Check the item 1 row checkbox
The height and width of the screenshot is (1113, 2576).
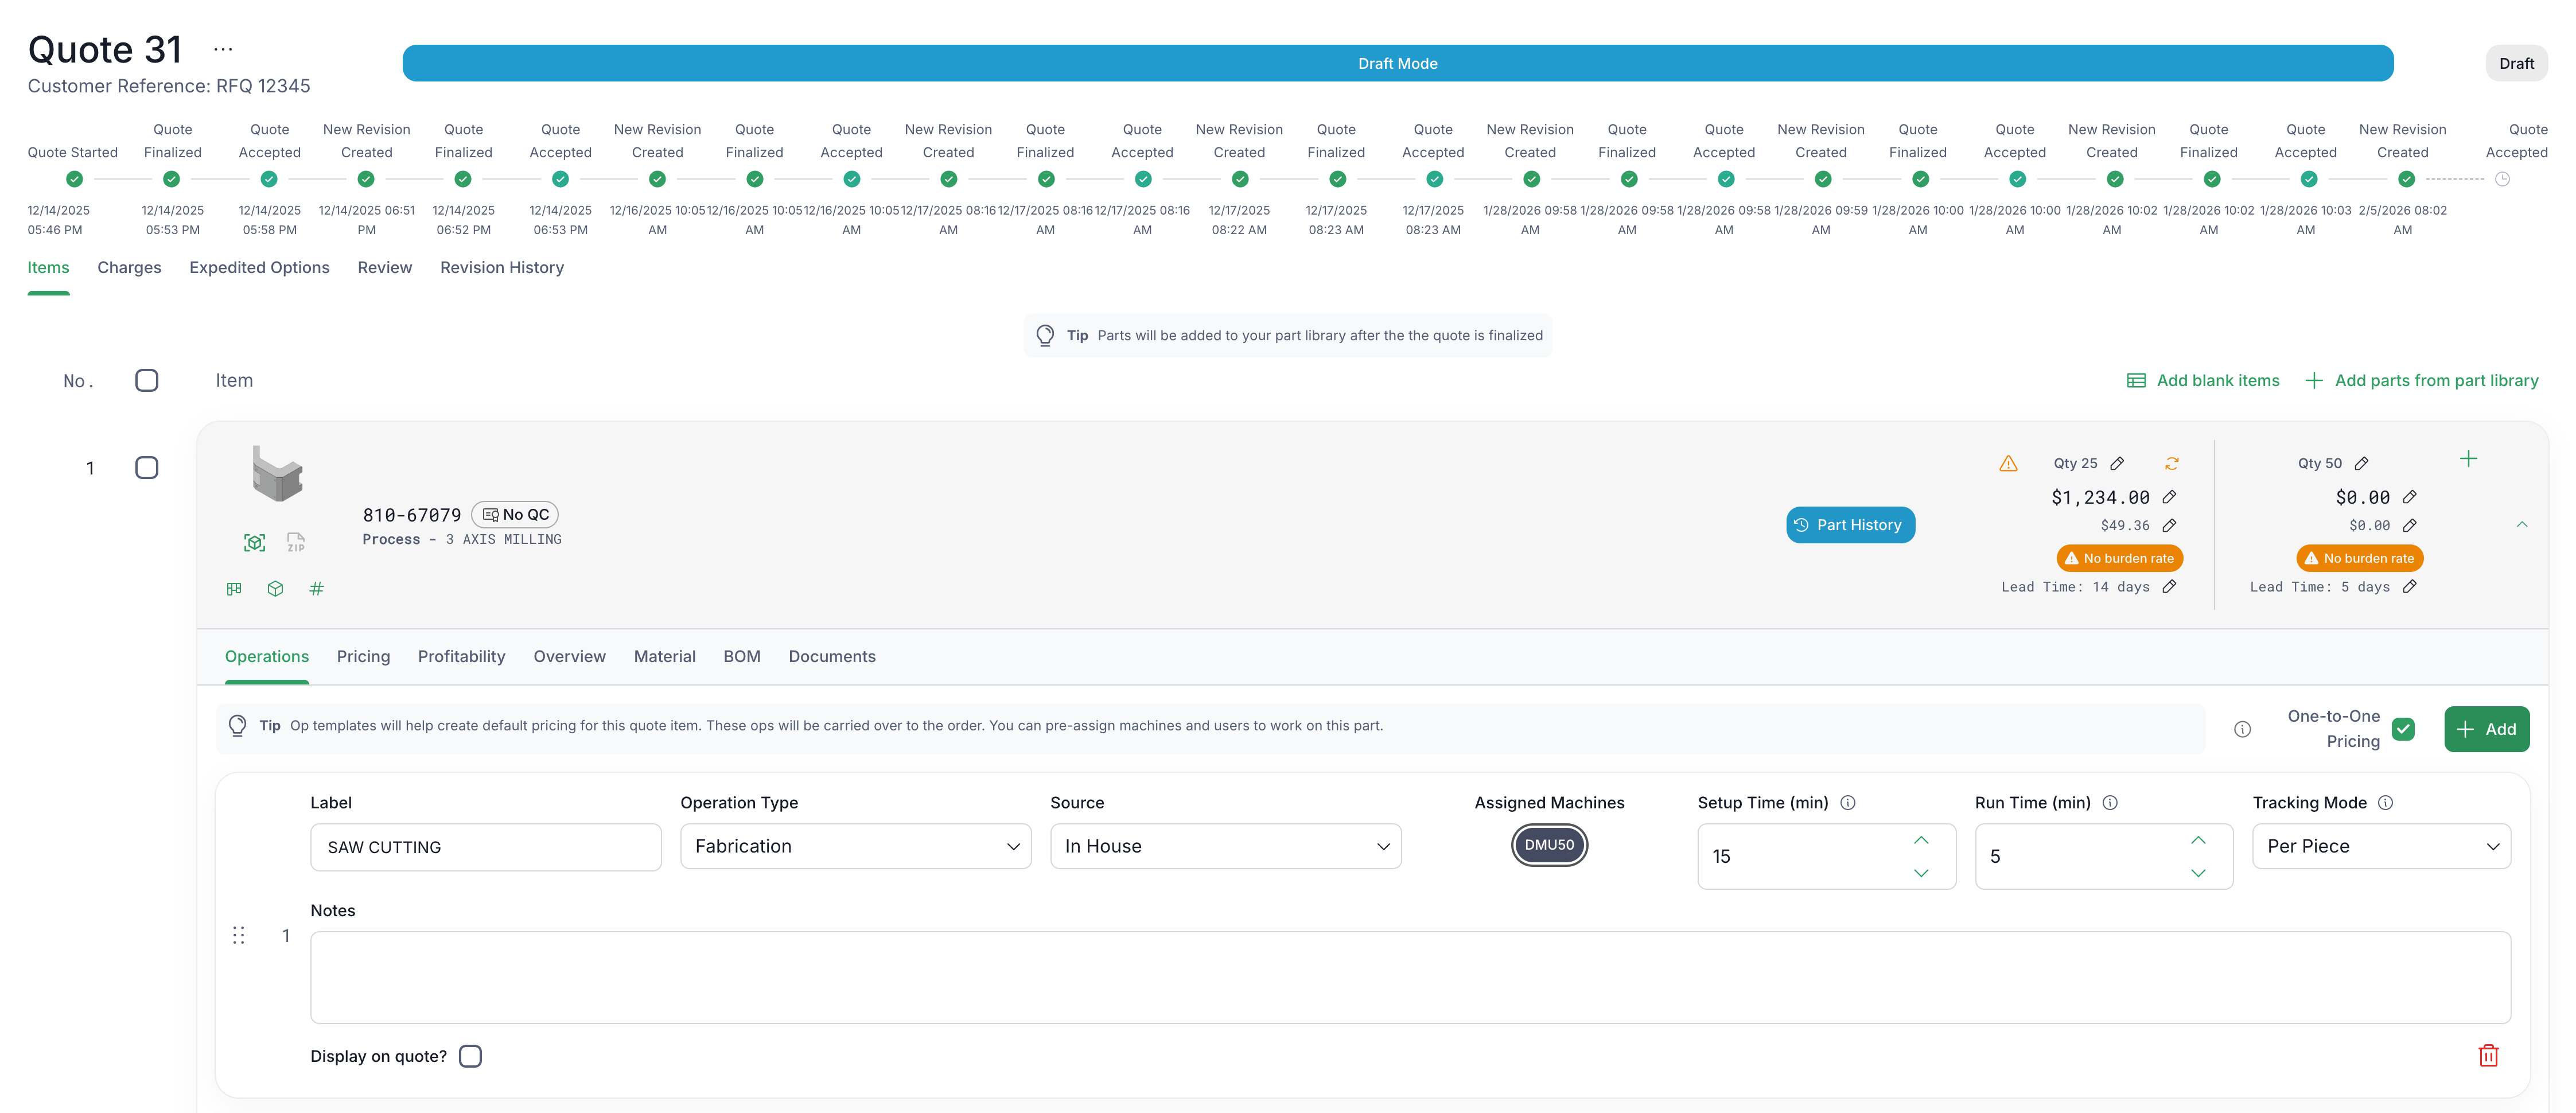coord(147,468)
